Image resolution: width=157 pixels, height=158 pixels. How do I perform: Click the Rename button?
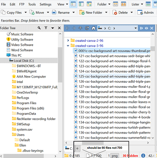point(61,13)
